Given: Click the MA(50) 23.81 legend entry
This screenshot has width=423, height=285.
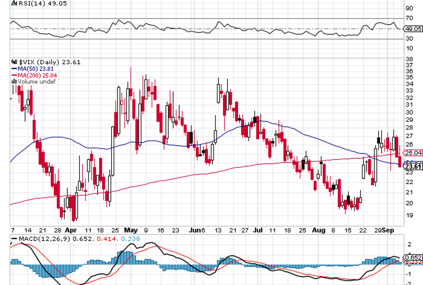Looking at the screenshot, I should (x=37, y=69).
